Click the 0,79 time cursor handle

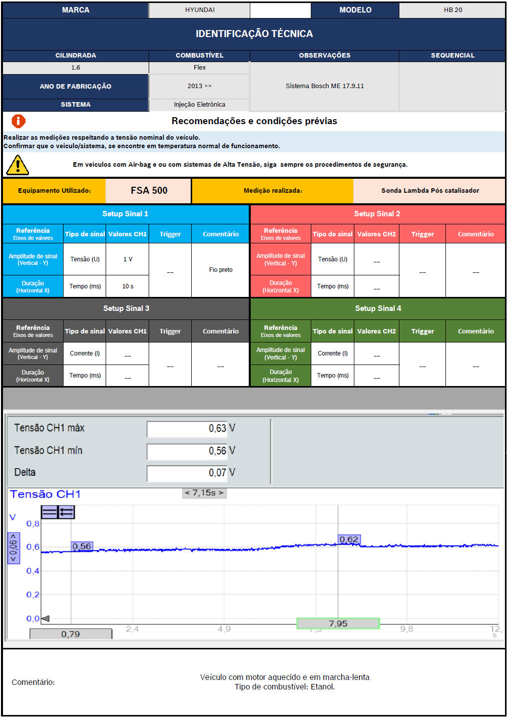pos(71,634)
